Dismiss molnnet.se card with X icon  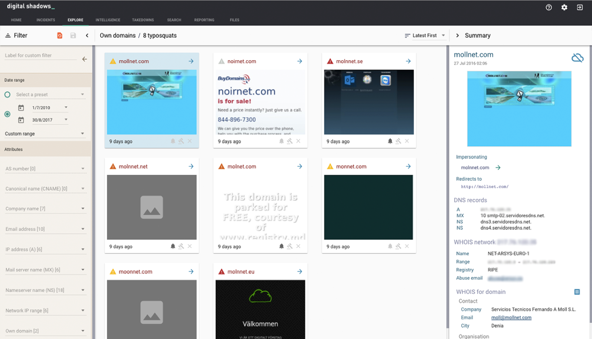click(407, 141)
